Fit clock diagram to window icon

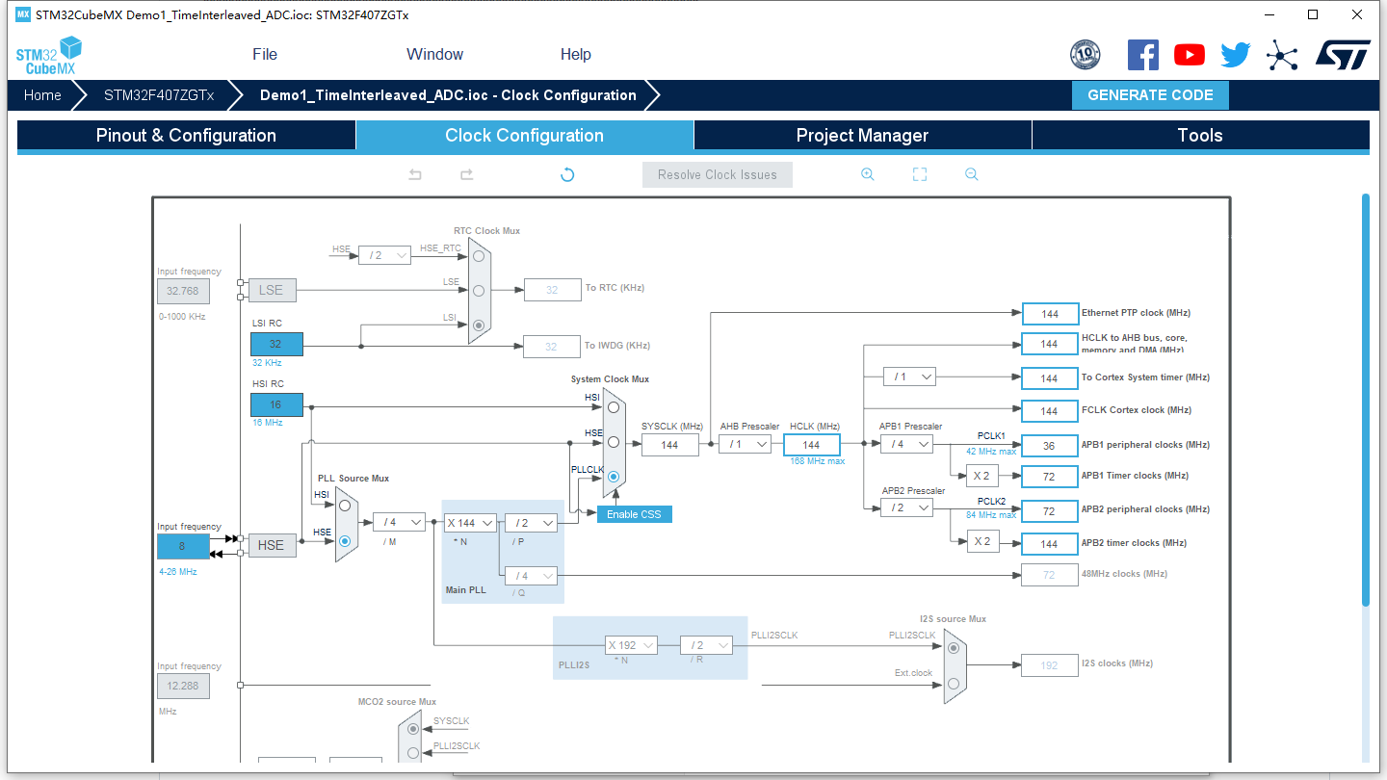coord(920,174)
